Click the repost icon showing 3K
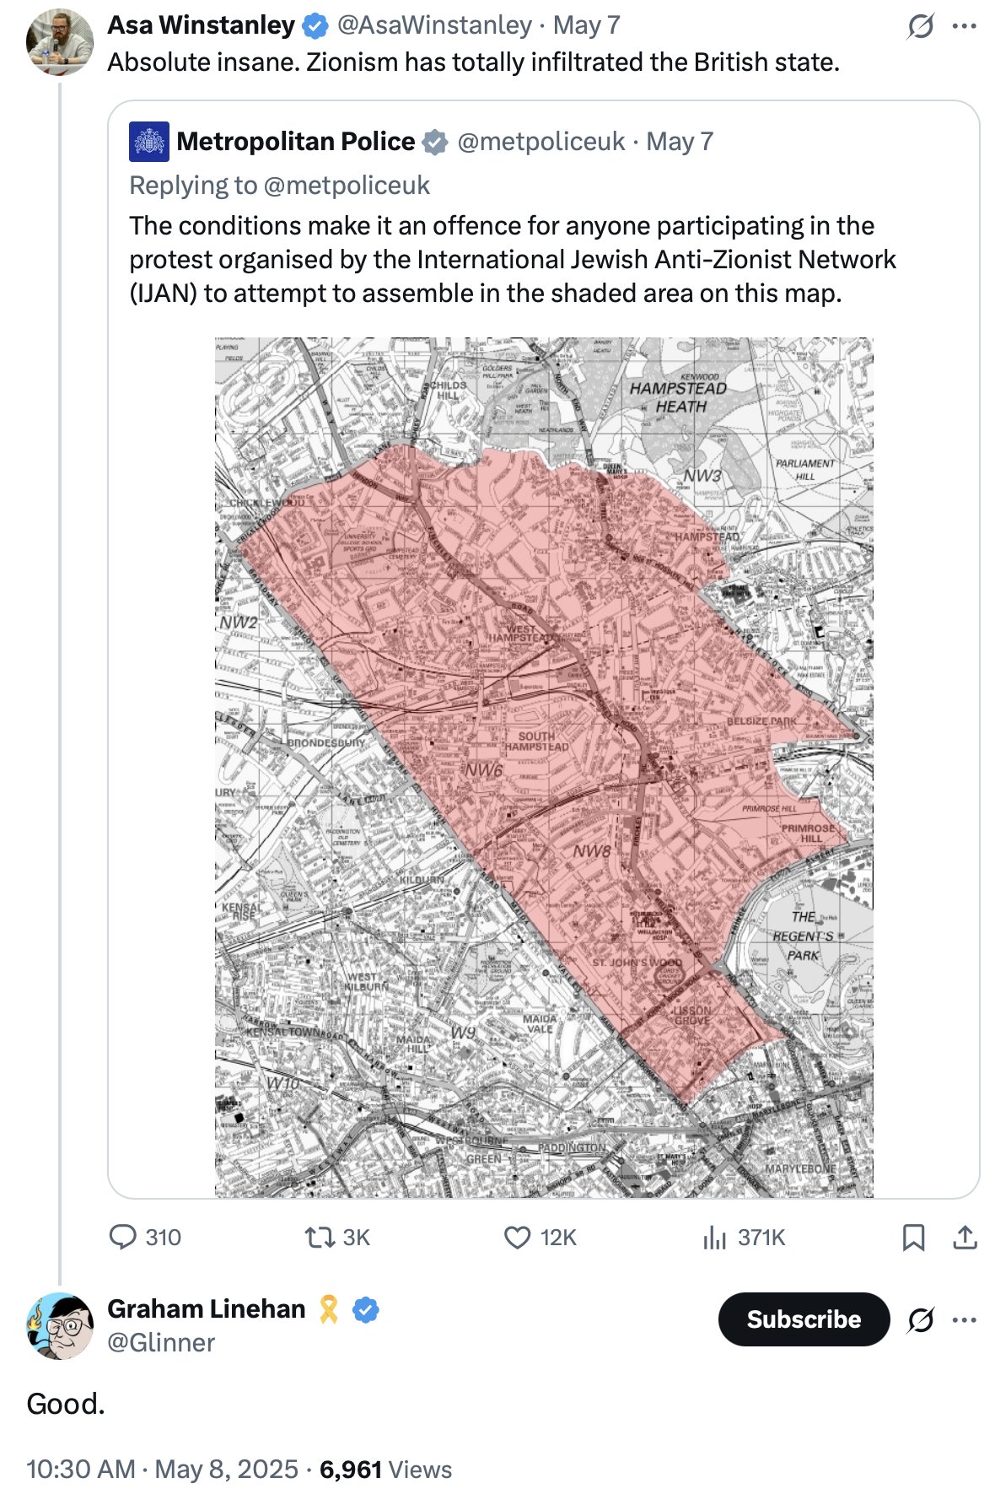The width and height of the screenshot is (995, 1505). click(320, 1238)
